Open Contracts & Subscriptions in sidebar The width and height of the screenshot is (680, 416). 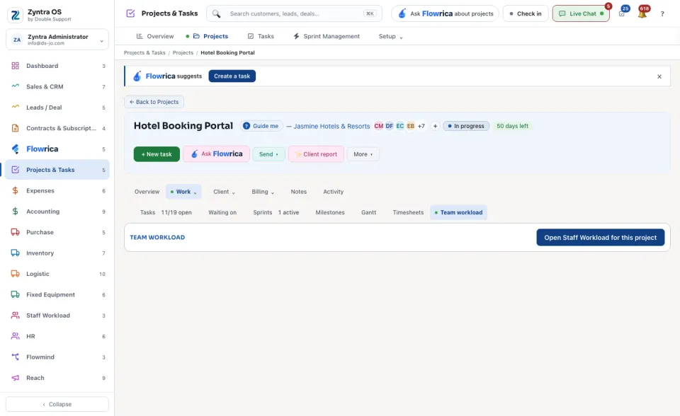[57, 128]
